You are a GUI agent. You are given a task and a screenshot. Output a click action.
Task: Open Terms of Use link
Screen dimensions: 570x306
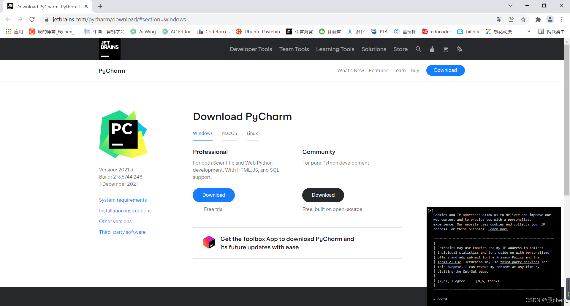coord(449,262)
